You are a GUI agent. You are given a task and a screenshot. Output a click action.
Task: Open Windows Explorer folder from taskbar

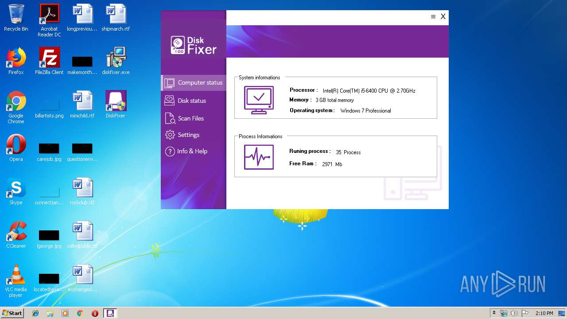click(x=50, y=313)
